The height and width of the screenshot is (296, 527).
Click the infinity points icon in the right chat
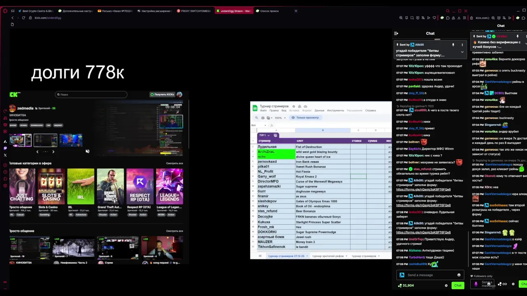(x=505, y=284)
